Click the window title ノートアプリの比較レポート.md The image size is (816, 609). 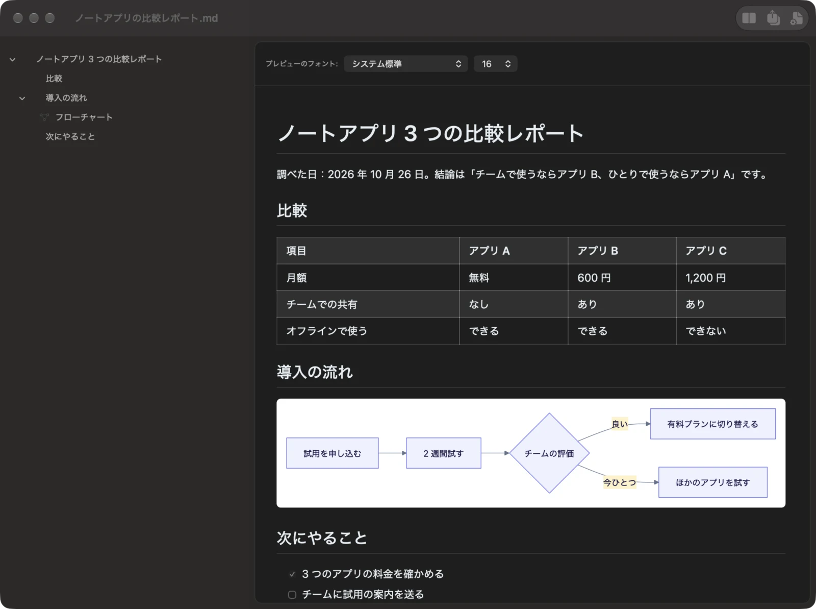[146, 18]
